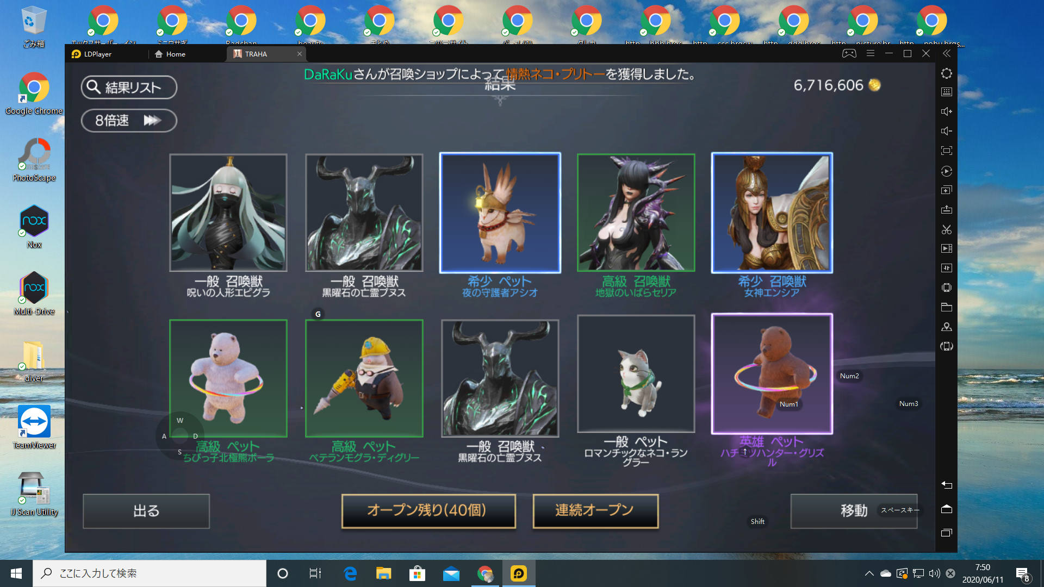This screenshot has width=1044, height=587.
Task: Tap Android home button in sidebar
Action: coord(946,509)
